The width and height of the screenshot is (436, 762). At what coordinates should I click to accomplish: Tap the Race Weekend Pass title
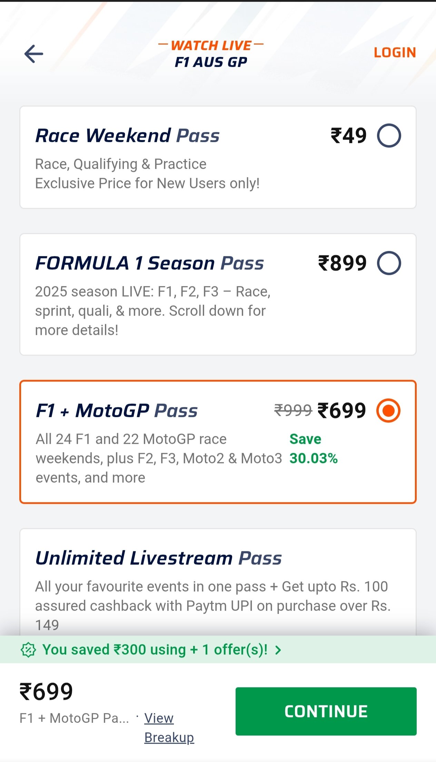127,135
